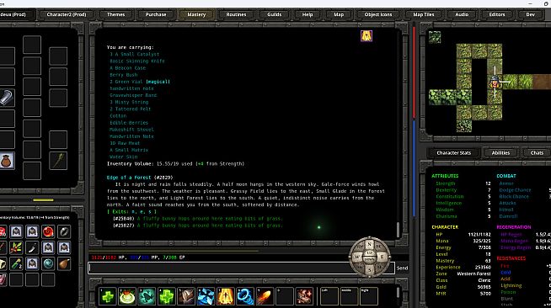Click the hotbar panel scrollbar
551x308 pixels.
click(x=399, y=293)
